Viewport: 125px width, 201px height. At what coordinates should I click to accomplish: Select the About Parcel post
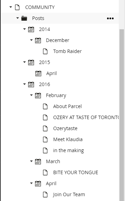(x=67, y=106)
